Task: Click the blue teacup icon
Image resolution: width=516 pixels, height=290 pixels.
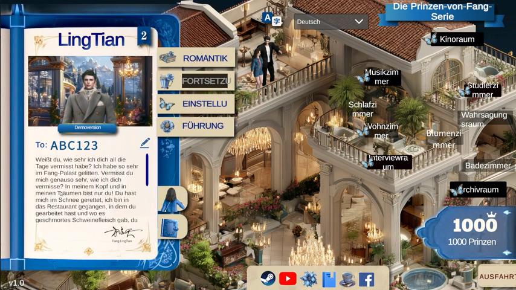Action: click(347, 279)
